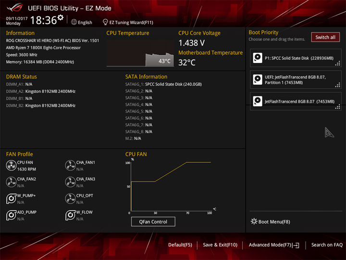Select the W_FLOW pump icon
Viewport: 346px width, 260px height.
click(x=70, y=215)
